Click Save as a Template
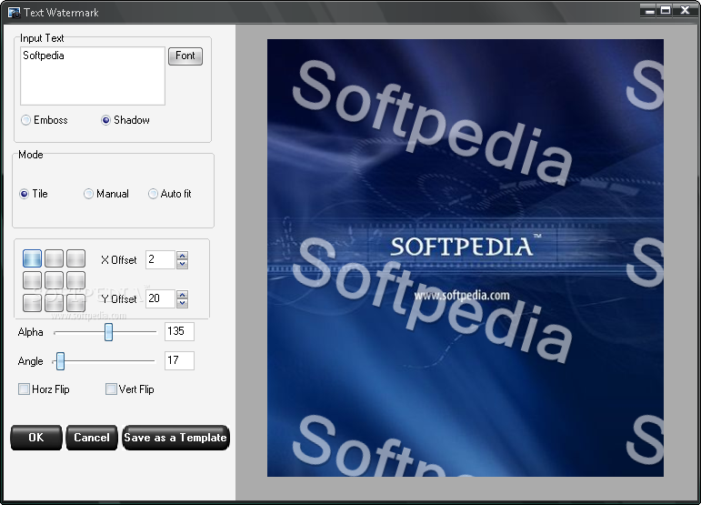701x505 pixels. [175, 438]
